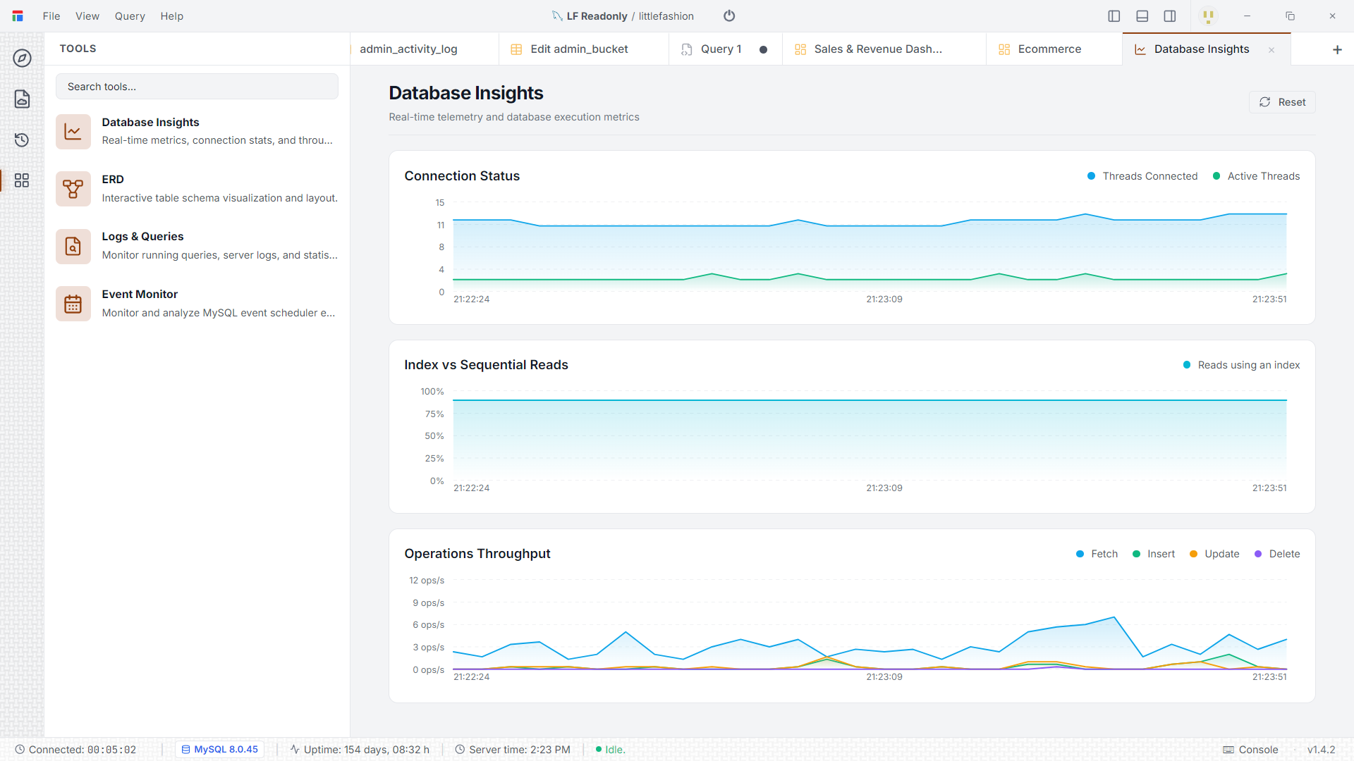The height and width of the screenshot is (761, 1354).
Task: Toggle the Insert legend series
Action: 1154,554
